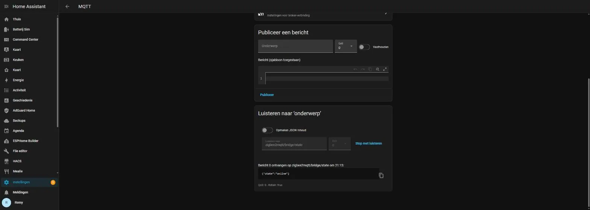
Task: Open ESPHome Builder in the sidebar
Action: 29,141
